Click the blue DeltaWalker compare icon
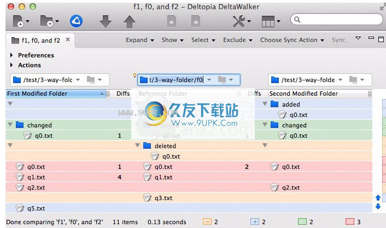The width and height of the screenshot is (386, 228). pyautogui.click(x=76, y=21)
